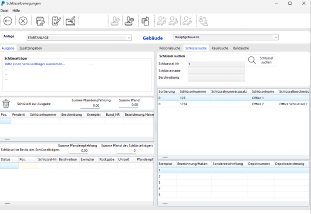
Task: Click the printer with key toolbar icon
Action: pyautogui.click(x=40, y=21)
